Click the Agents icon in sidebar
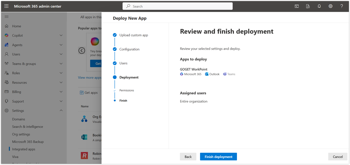Image resolution: width=350 pixels, height=165 pixels. [x=7, y=45]
